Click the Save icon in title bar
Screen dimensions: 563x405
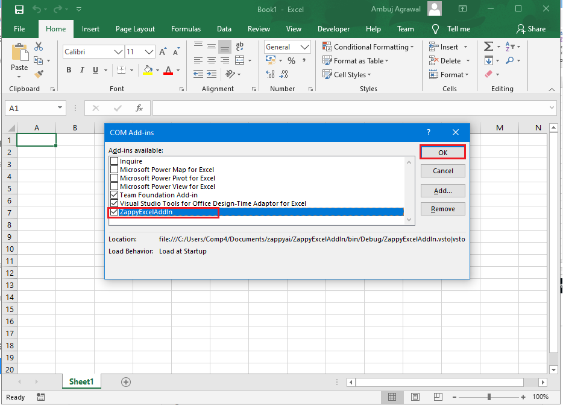point(19,10)
